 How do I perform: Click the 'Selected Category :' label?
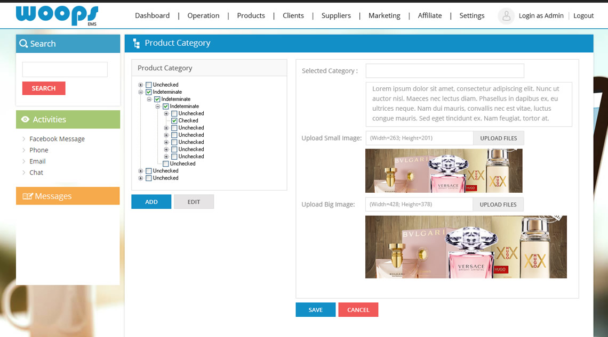pos(330,71)
